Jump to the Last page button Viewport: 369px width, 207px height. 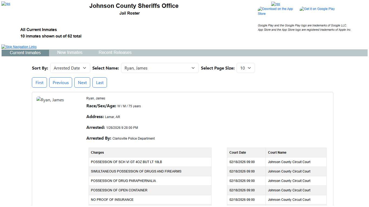pyautogui.click(x=100, y=83)
